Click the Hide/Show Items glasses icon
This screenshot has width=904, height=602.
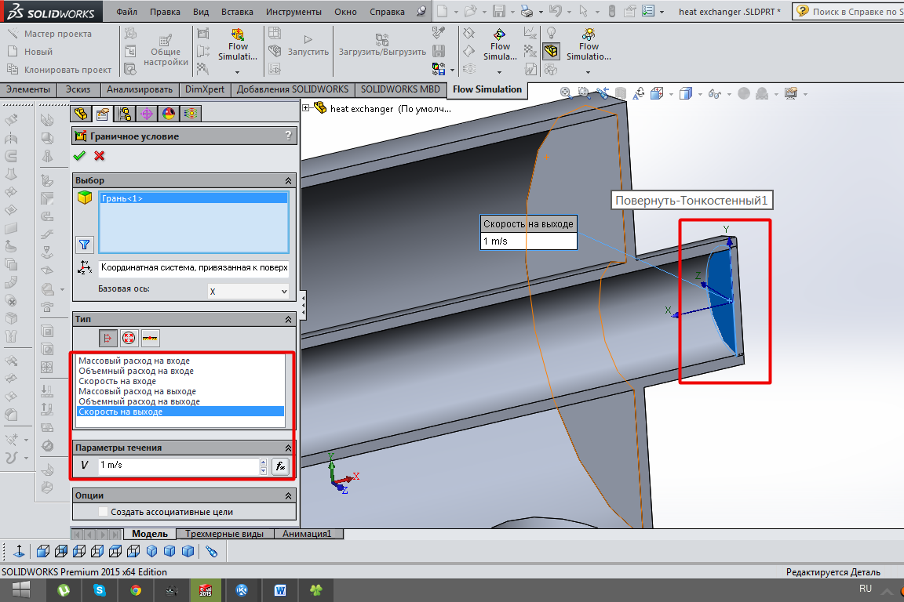click(x=715, y=93)
